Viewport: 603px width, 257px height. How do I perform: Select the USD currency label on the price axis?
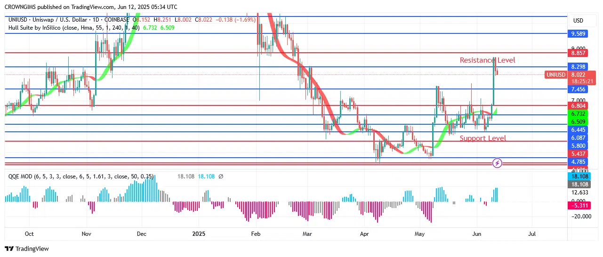tap(578, 21)
